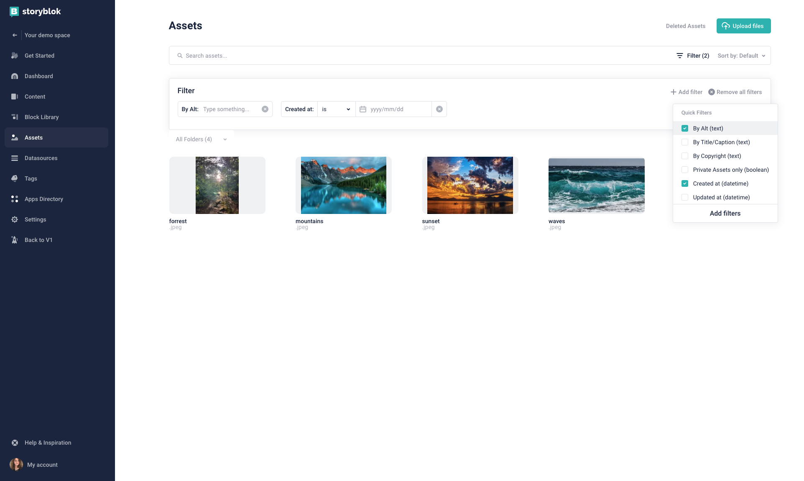Open the Content section
This screenshot has height=481, width=804.
[56, 97]
